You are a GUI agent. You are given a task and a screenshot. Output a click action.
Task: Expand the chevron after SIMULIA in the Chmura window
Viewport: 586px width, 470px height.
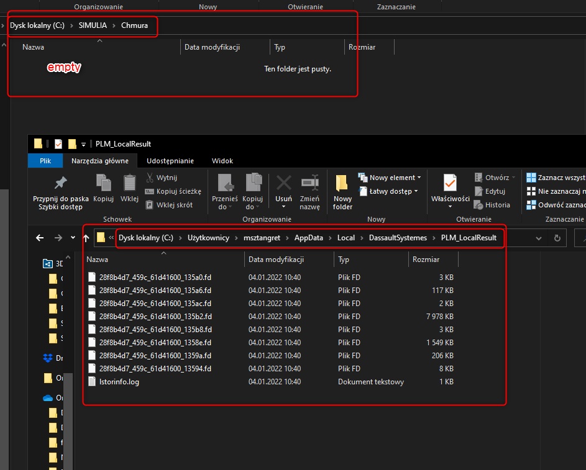tap(114, 25)
